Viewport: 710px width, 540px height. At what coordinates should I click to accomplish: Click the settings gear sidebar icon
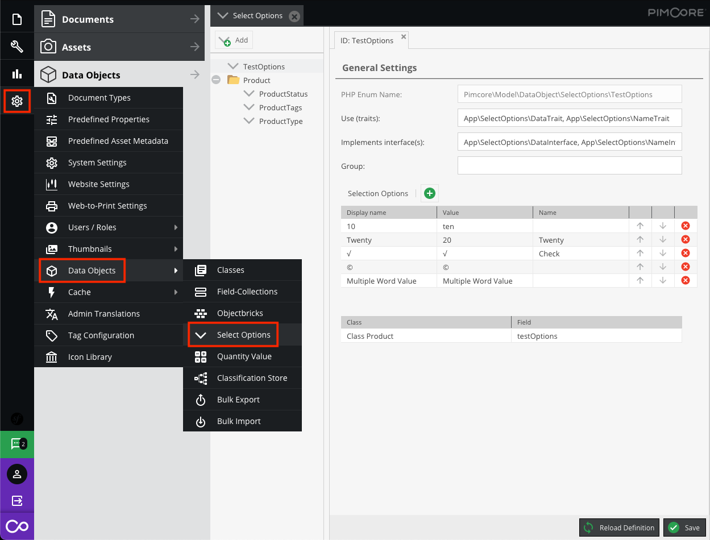click(17, 101)
